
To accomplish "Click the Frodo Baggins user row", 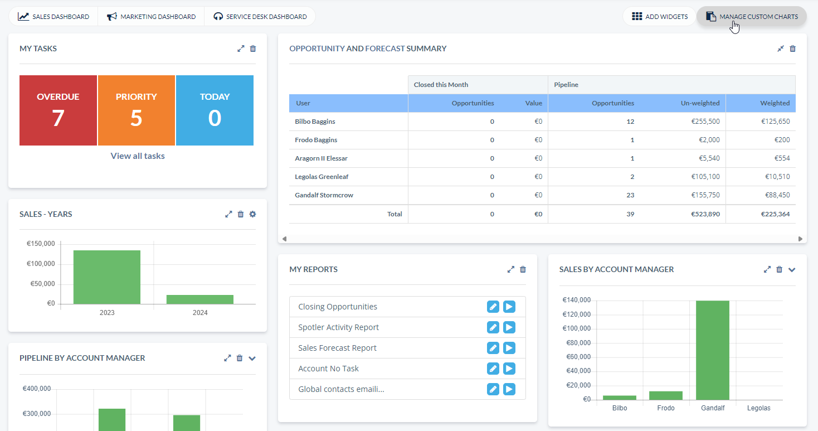I will coord(542,140).
